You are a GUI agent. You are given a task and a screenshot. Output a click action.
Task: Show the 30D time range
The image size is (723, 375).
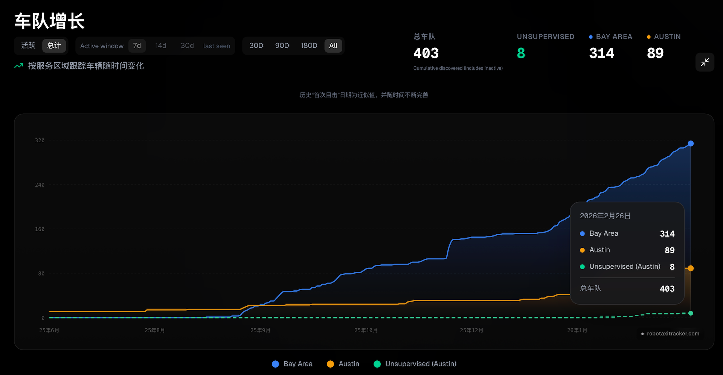(256, 46)
